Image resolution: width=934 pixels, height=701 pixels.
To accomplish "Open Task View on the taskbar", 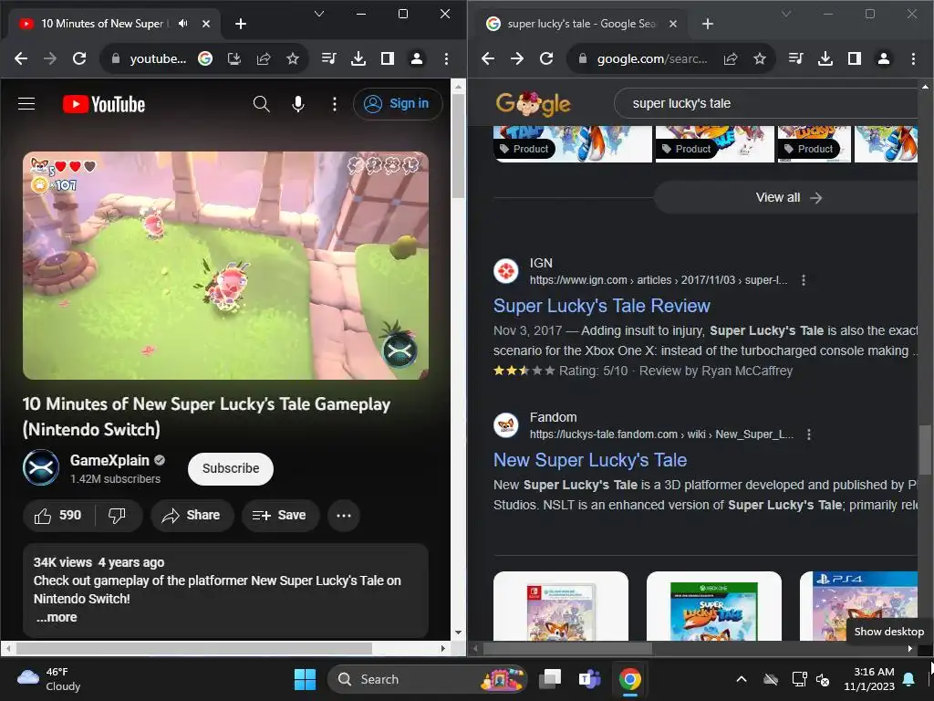I will click(x=550, y=679).
